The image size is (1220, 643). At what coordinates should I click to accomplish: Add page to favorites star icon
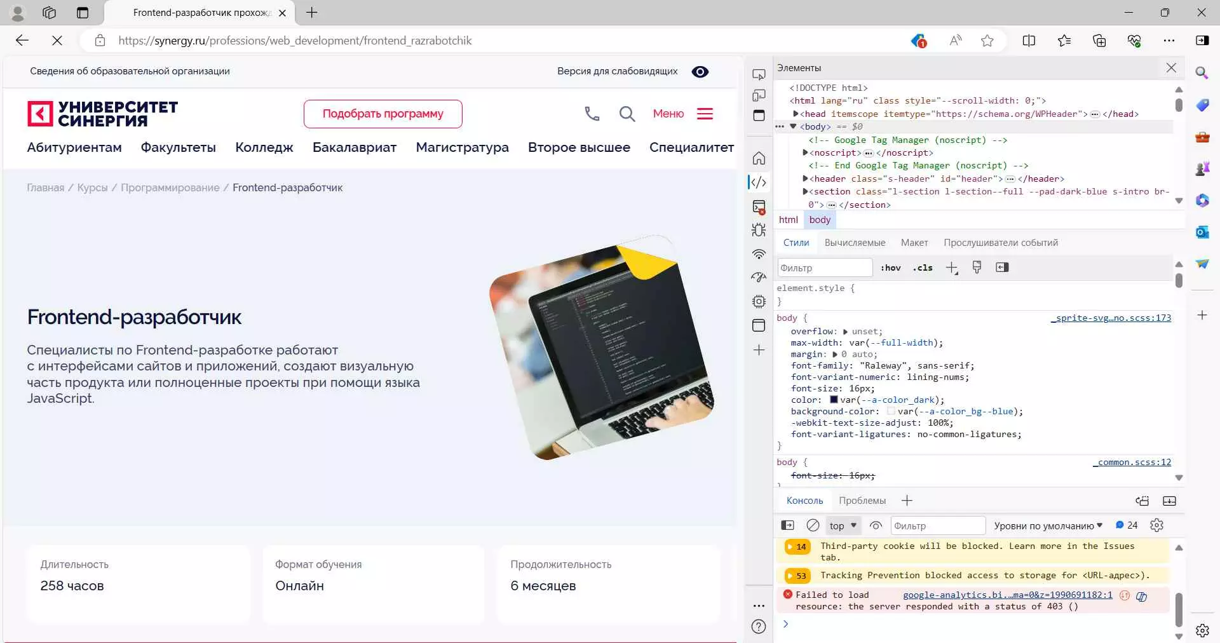click(987, 41)
